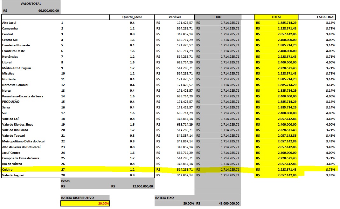Select the "Vale do Jaguari" row label
Screen dimensions: 340x209
[13, 175]
